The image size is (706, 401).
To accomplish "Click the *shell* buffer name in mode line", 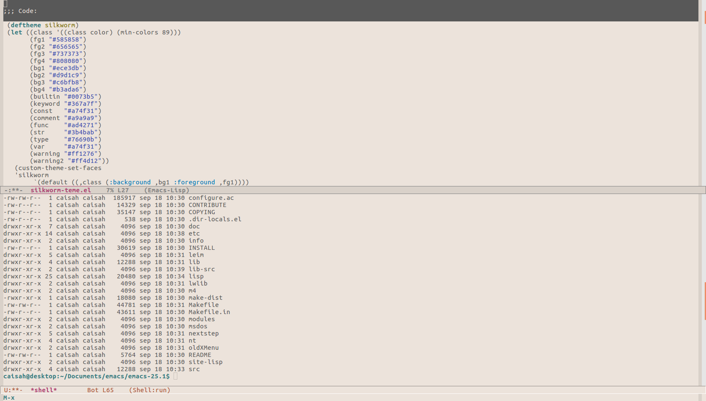I will click(44, 390).
